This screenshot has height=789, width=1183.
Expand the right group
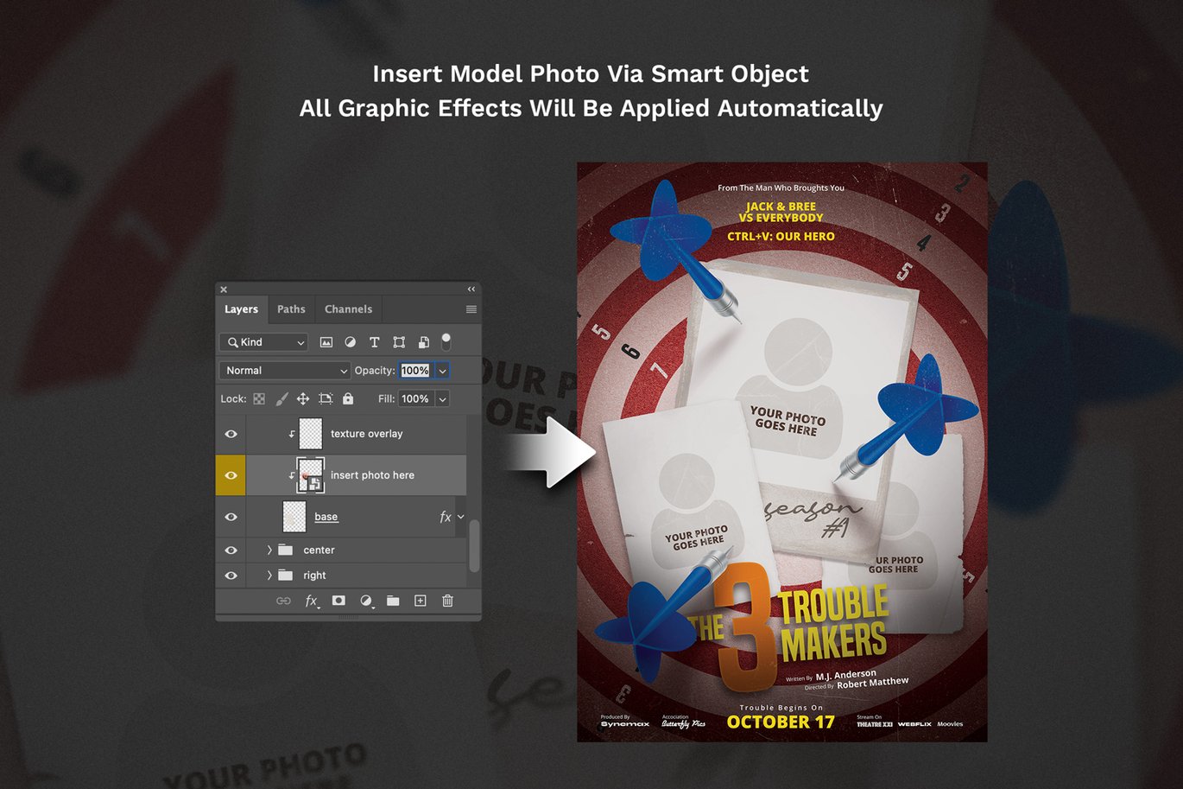[269, 576]
